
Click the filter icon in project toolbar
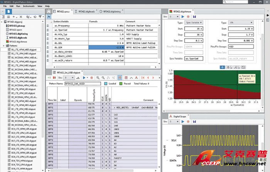[40, 17]
